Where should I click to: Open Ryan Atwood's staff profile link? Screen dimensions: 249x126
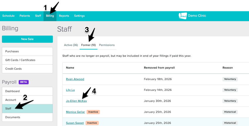tap(75, 79)
